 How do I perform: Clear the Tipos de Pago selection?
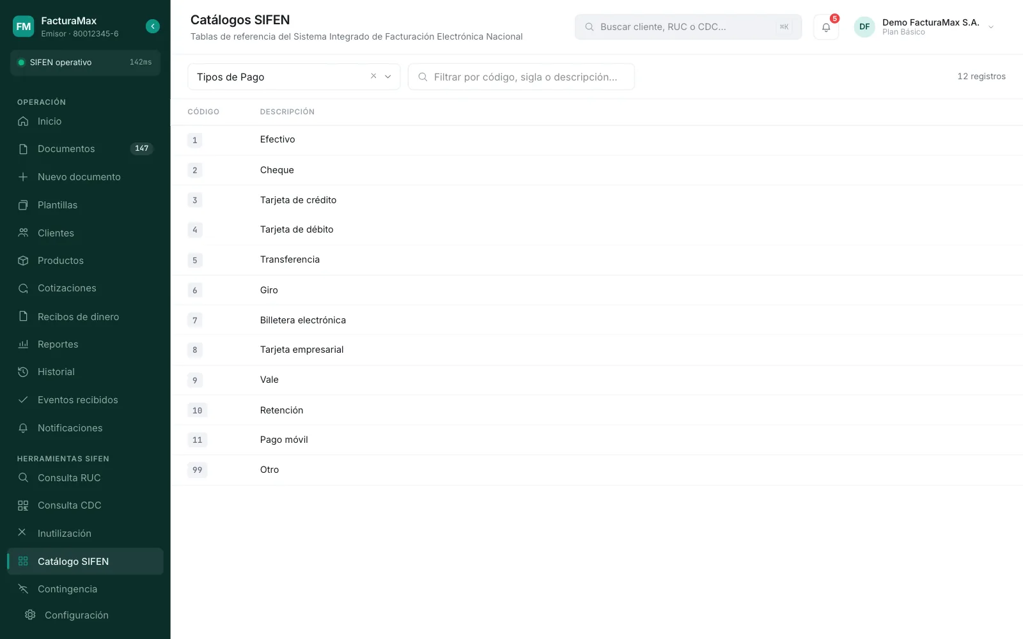[373, 76]
